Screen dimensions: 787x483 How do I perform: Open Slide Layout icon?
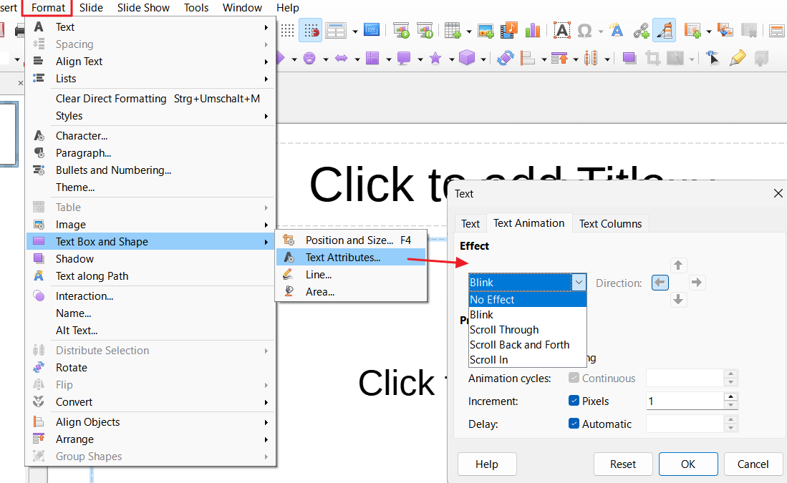[x=777, y=31]
